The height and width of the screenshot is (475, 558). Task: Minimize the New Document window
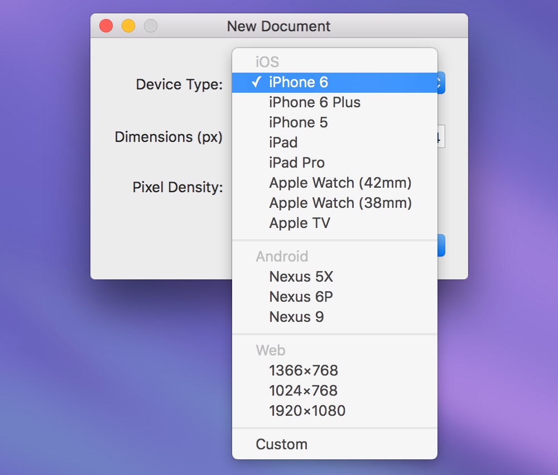(128, 26)
